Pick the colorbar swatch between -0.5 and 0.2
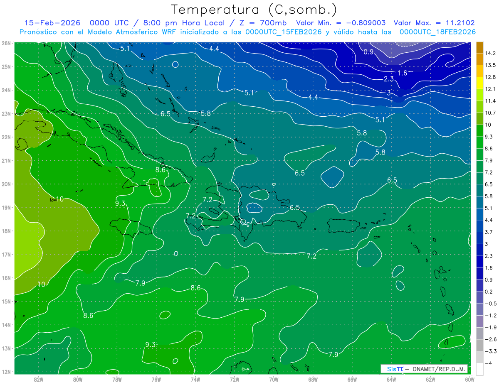This screenshot has height=385, width=499. tap(479, 297)
